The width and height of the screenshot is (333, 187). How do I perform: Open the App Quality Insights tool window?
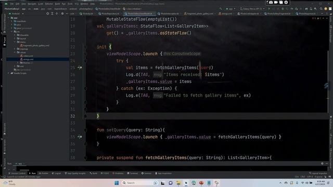point(75,173)
